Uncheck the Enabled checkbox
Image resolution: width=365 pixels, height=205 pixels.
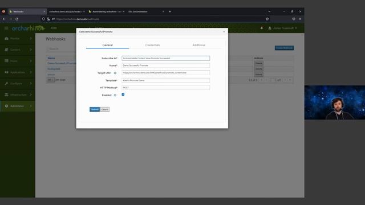(x=123, y=95)
